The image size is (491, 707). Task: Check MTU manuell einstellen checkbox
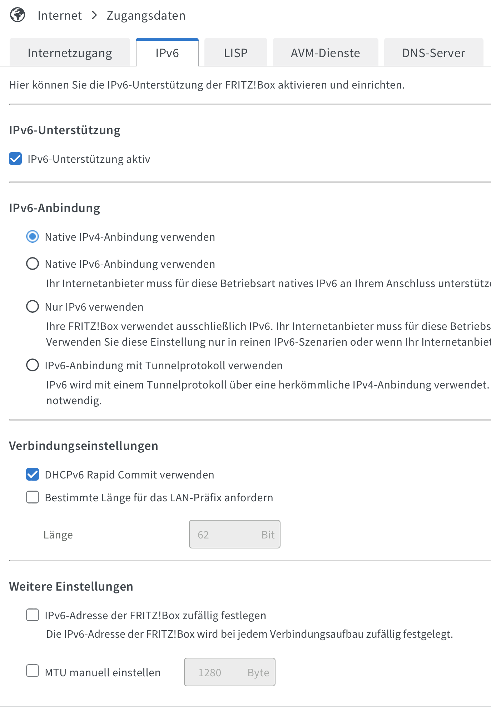[x=33, y=671]
